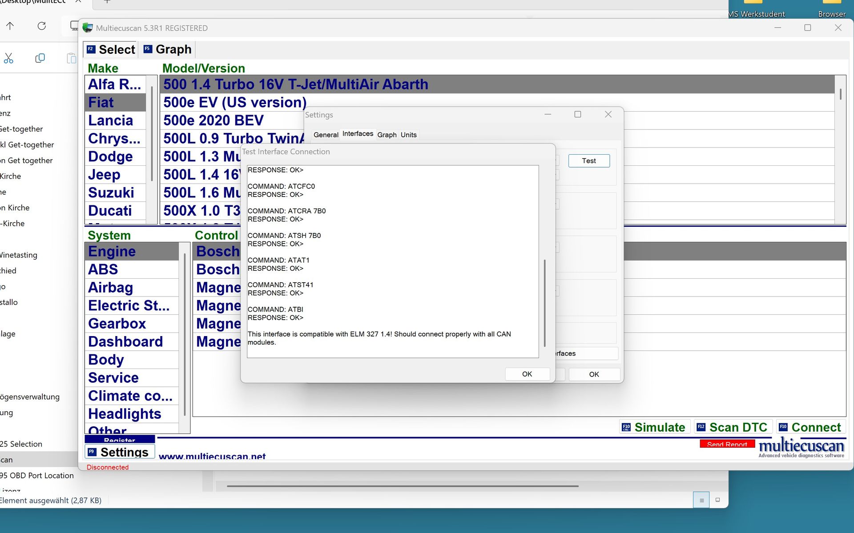Select Lancia in Make list
854x533 pixels.
point(115,120)
